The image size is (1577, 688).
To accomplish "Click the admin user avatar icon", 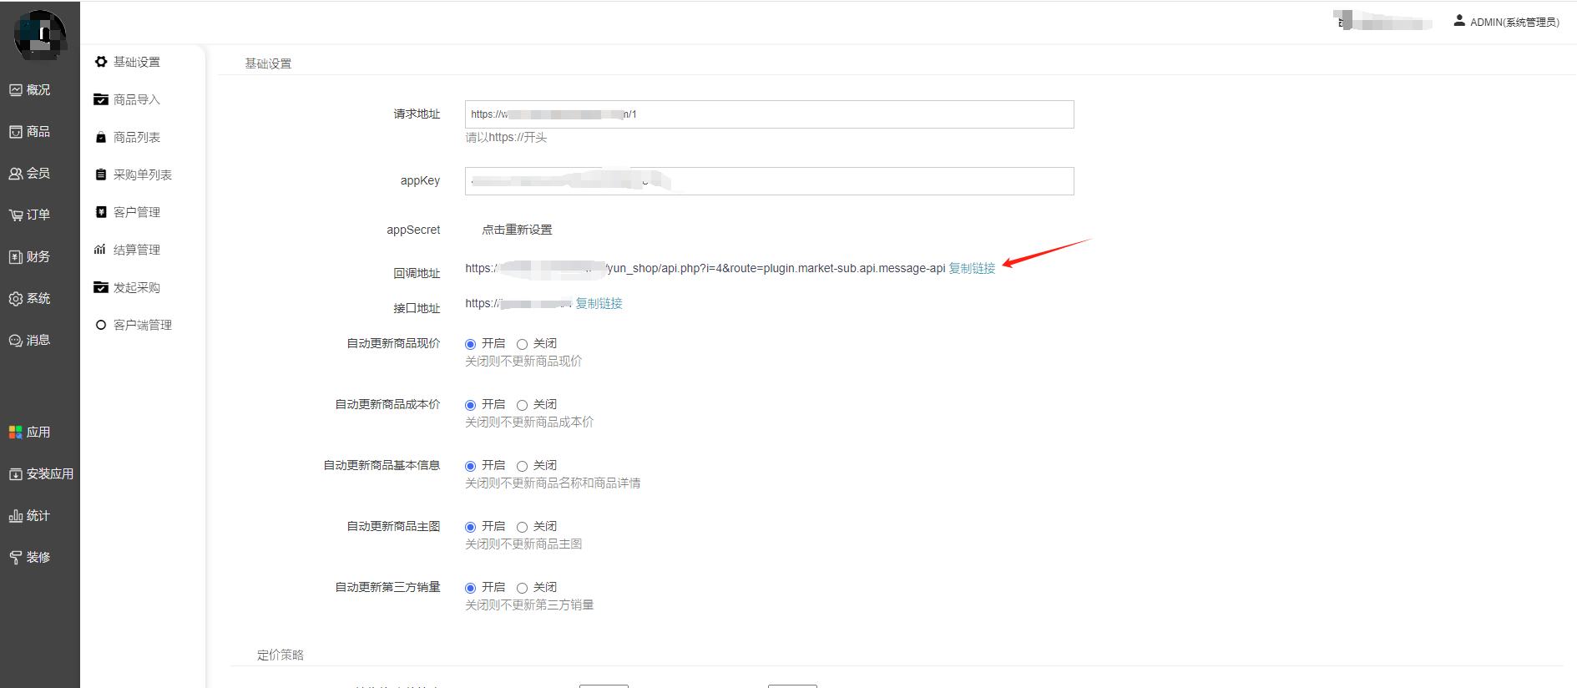I will coord(1459,21).
